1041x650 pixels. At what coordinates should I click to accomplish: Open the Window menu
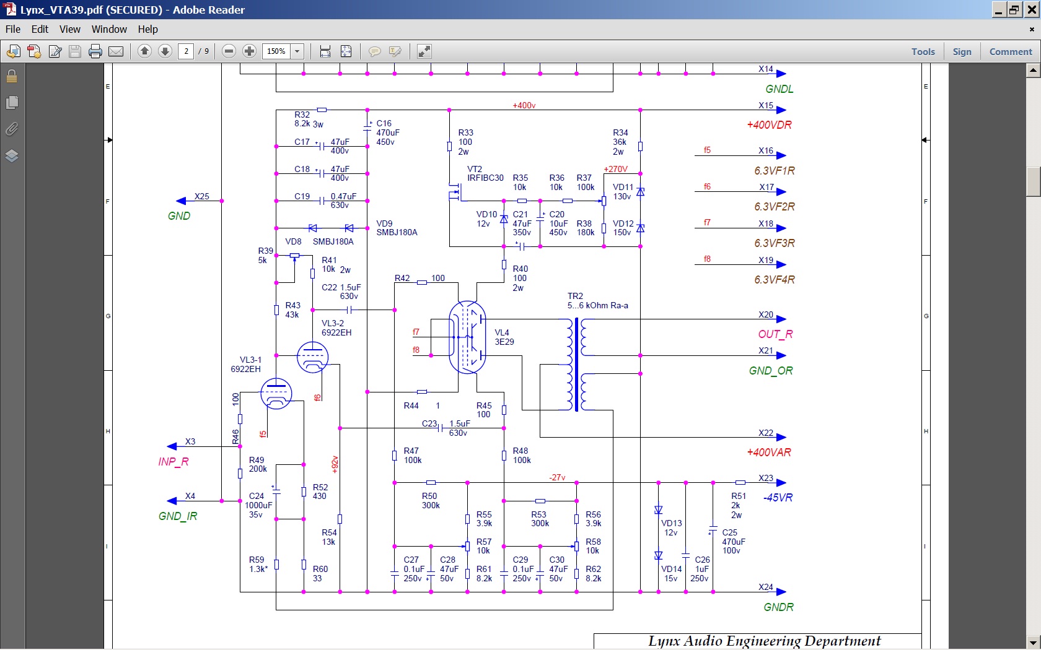pyautogui.click(x=109, y=29)
